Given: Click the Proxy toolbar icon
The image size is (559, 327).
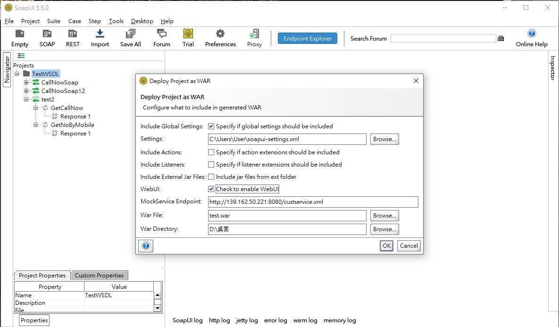Looking at the screenshot, I should pyautogui.click(x=254, y=34).
